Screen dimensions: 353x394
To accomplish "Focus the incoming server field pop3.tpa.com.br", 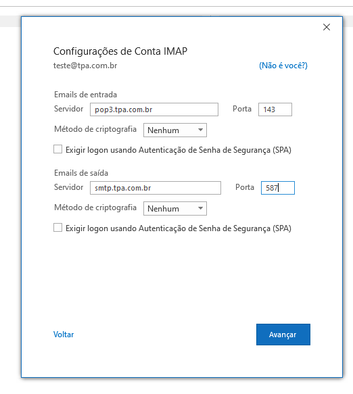I will [154, 109].
